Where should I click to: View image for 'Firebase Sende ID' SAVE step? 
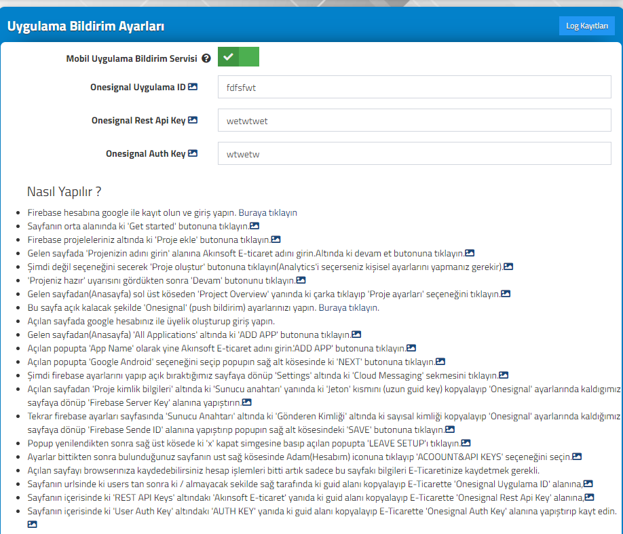(x=450, y=430)
